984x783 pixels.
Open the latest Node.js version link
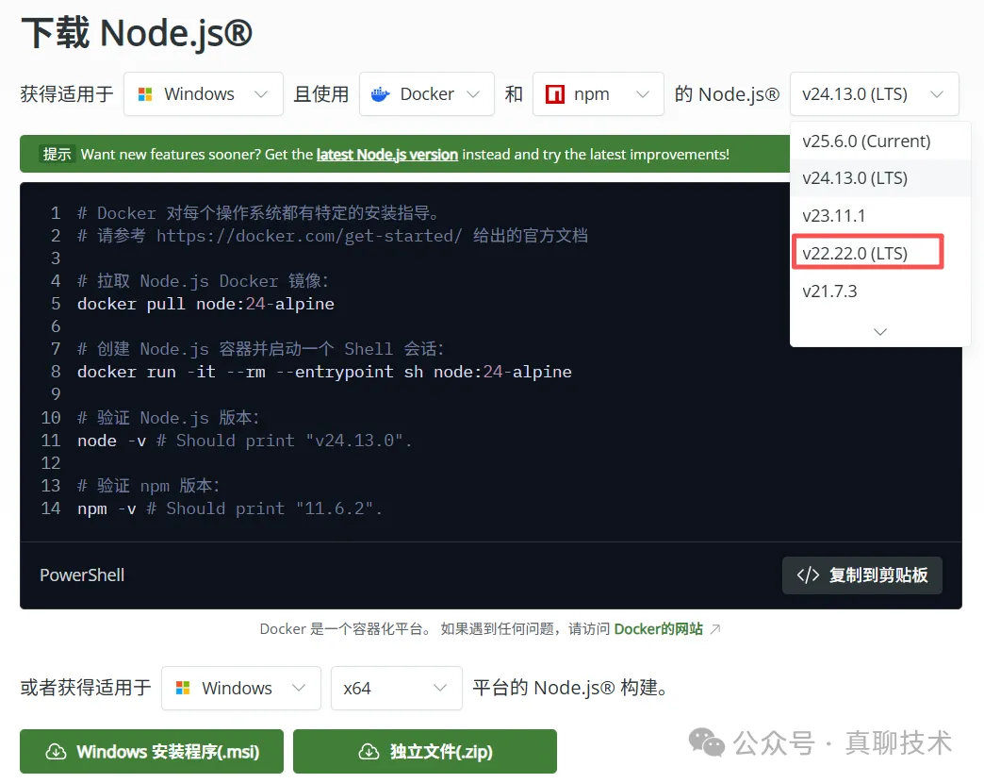386,154
